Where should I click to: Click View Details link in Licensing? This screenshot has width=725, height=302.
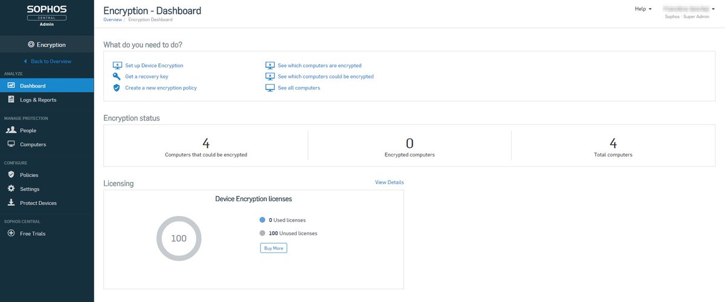pos(389,182)
